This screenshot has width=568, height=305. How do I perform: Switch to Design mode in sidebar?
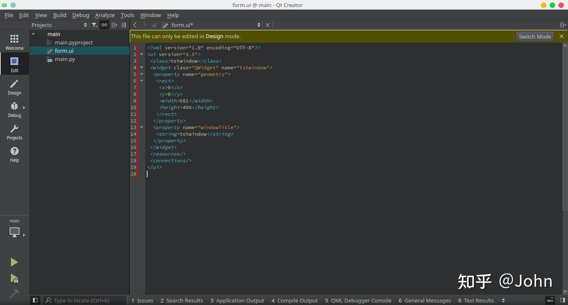[14, 87]
